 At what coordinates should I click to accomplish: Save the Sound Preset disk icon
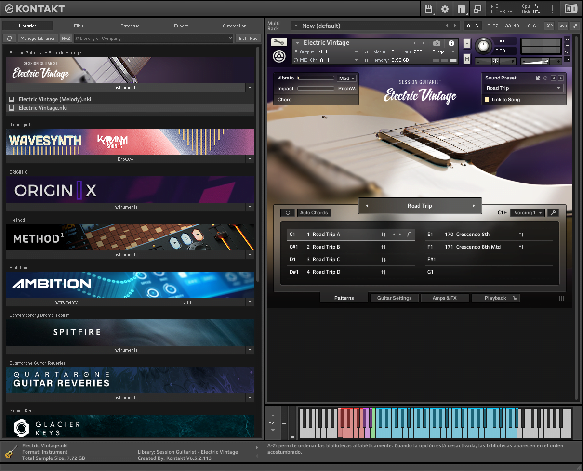coord(538,78)
